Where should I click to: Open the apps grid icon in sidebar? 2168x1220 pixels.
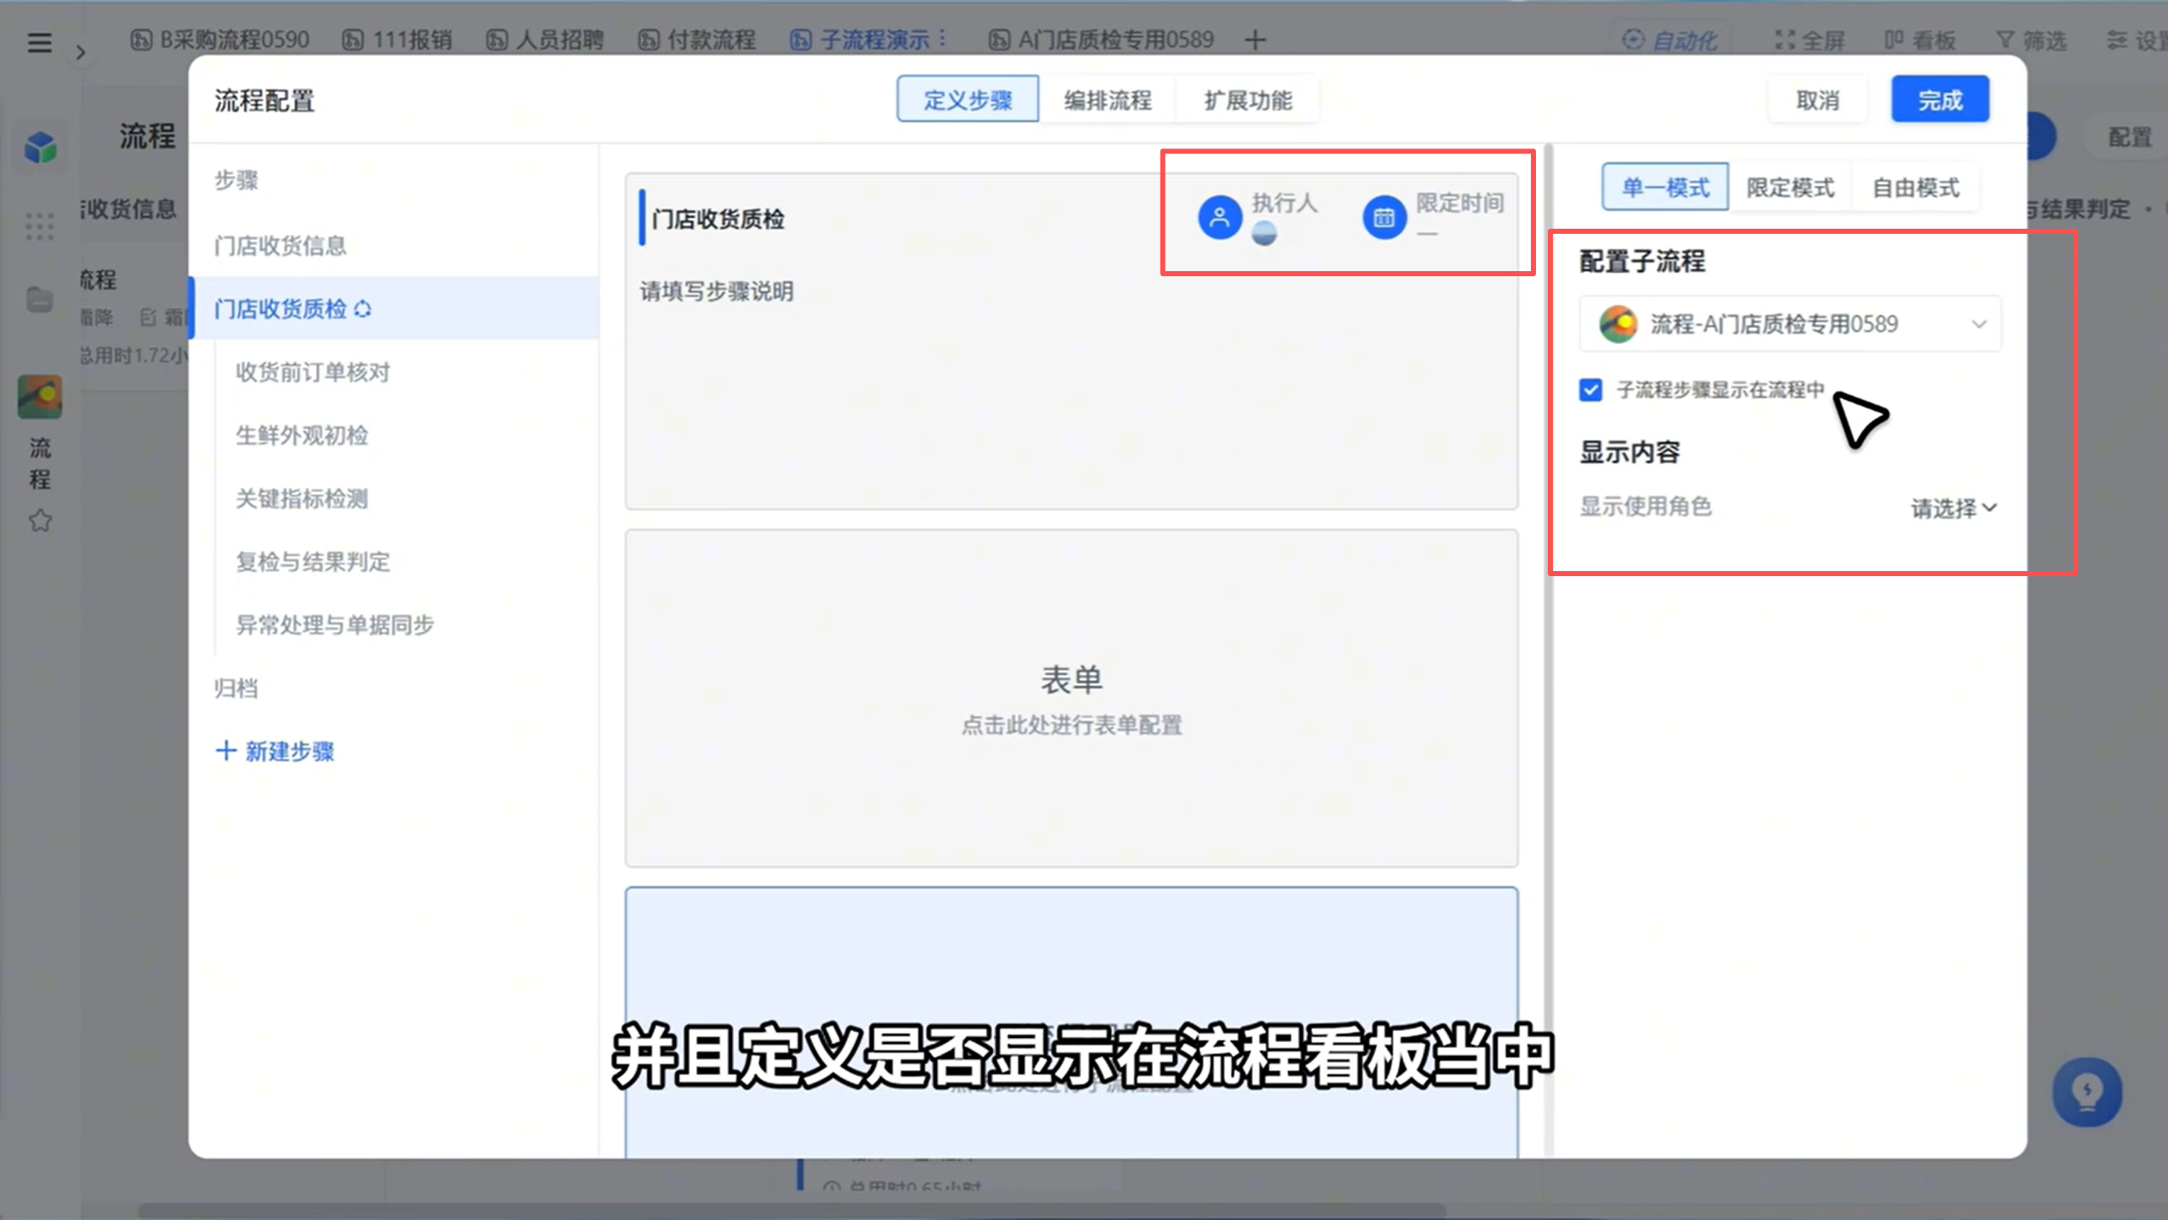click(40, 226)
